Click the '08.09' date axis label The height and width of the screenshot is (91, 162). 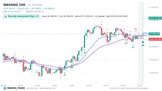pos(3,85)
